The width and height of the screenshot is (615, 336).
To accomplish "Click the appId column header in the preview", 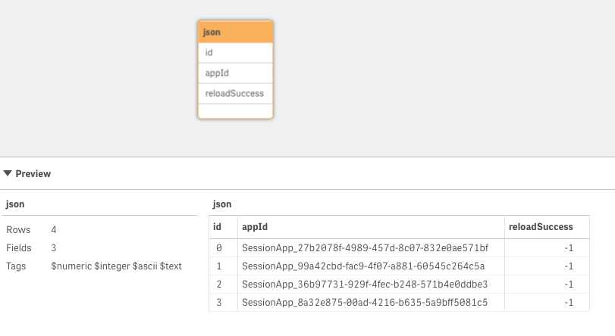I will tap(254, 226).
